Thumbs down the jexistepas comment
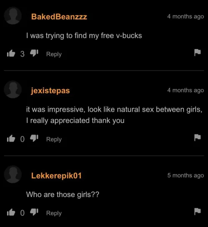Viewport: 208px width, 227px height. tap(34, 138)
